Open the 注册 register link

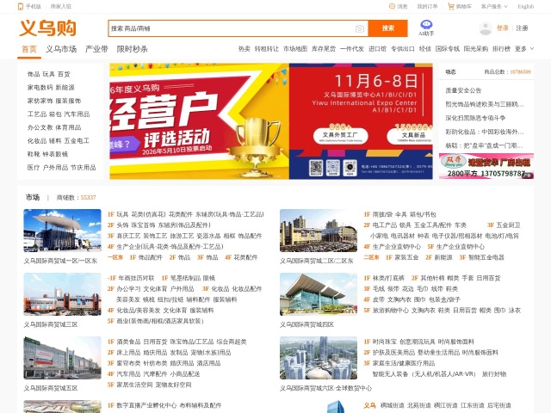522,28
